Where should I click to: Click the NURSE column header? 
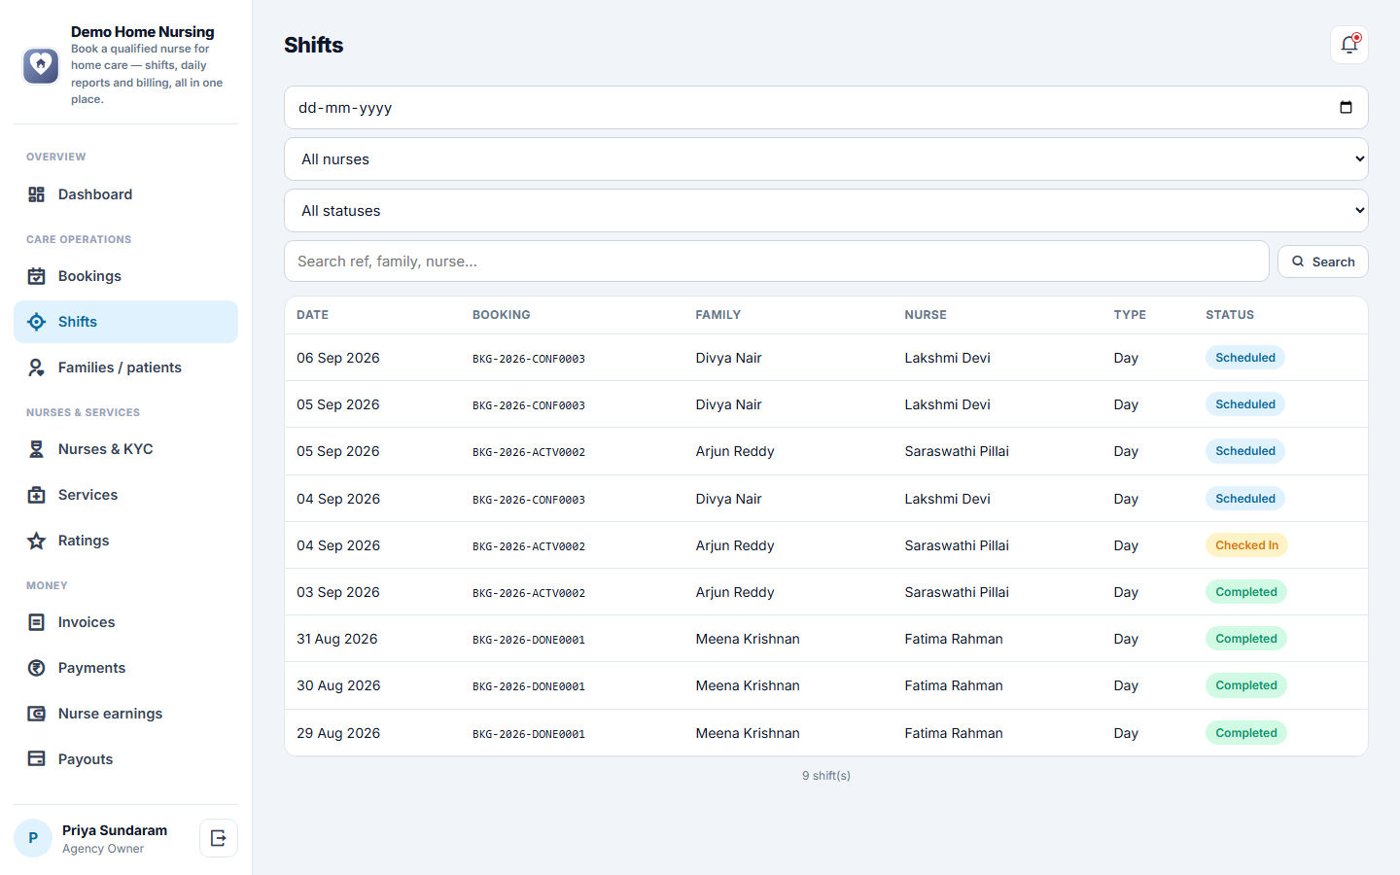point(926,315)
